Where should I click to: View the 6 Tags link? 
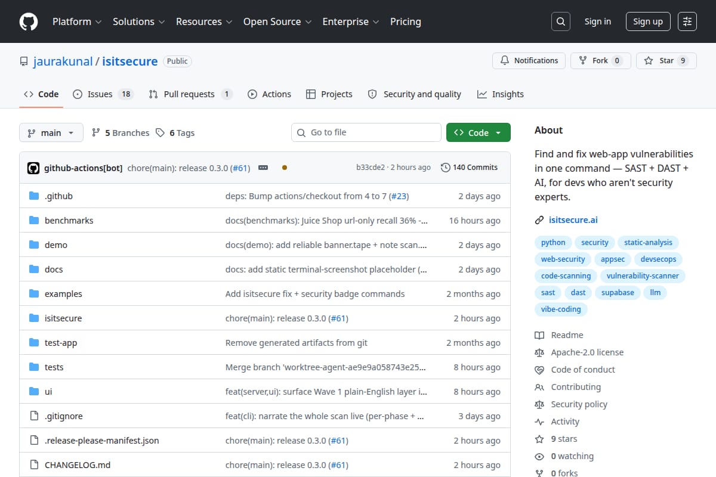pos(175,133)
